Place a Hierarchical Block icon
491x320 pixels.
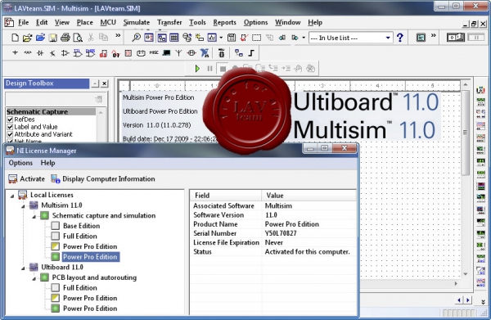239,53
